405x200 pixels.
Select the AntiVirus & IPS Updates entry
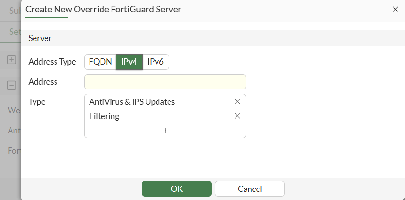click(x=132, y=102)
